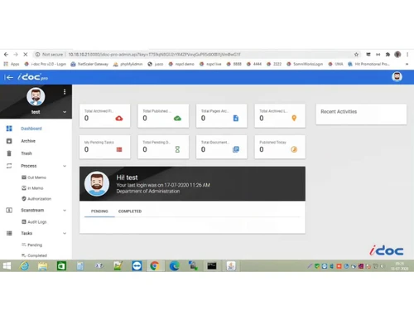Open the command prompt taskbar icon
414x311 pixels.
pyautogui.click(x=212, y=266)
